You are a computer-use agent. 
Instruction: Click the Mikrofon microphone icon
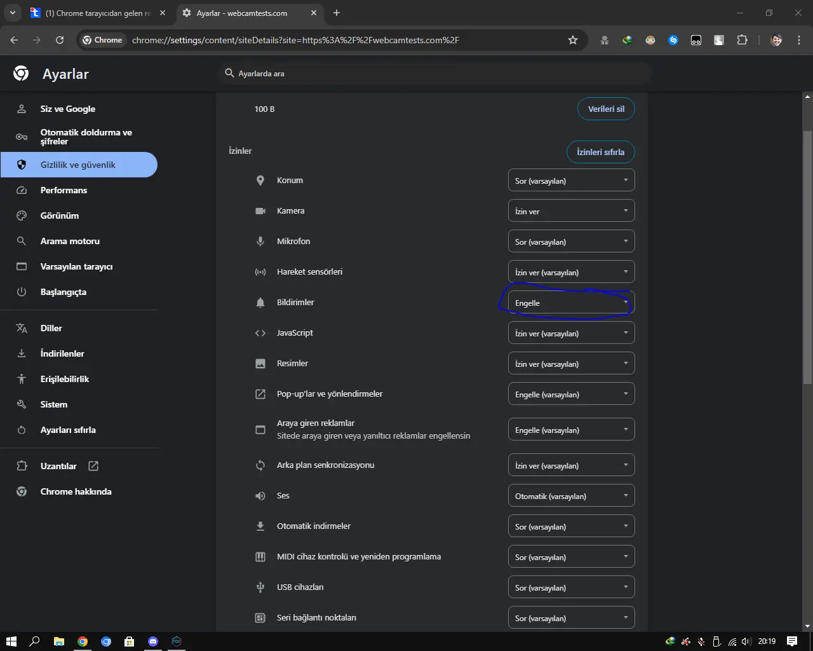coord(260,242)
